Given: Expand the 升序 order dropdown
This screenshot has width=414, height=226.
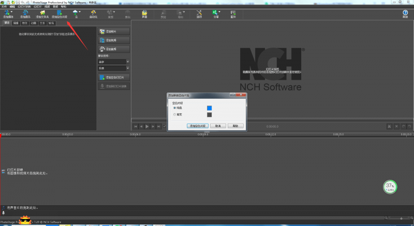Looking at the screenshot, I should [x=113, y=68].
